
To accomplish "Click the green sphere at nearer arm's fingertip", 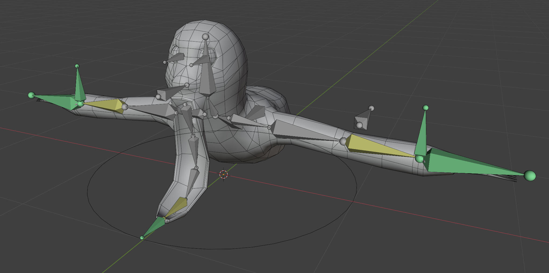I will pos(530,176).
